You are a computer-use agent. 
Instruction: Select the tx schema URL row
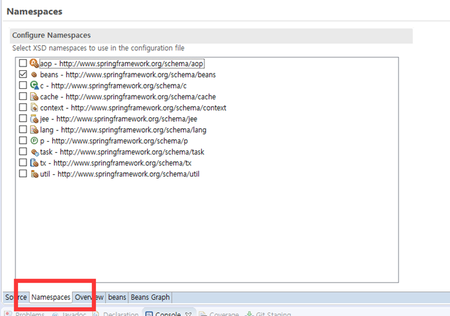coord(115,163)
